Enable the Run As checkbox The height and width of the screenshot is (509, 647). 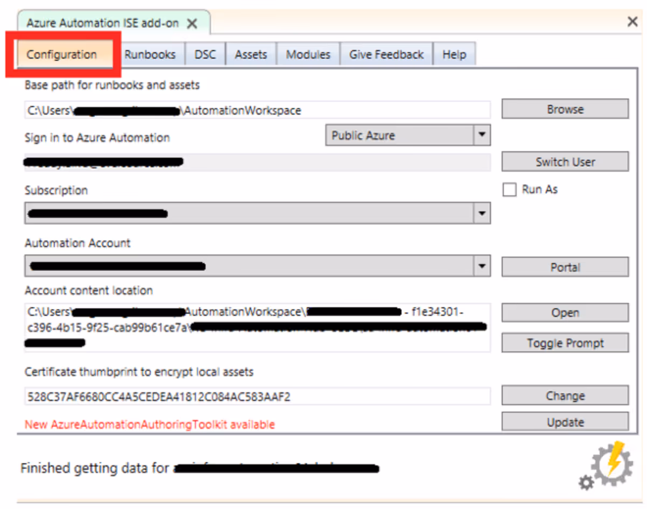509,189
